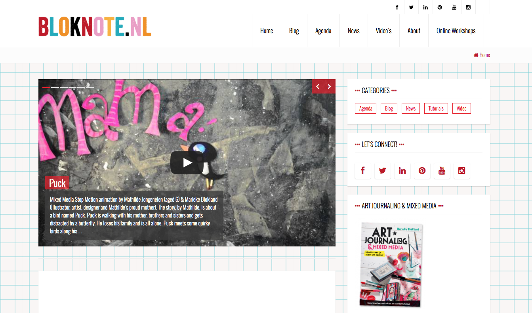This screenshot has width=532, height=313.
Task: Click the Bloknote.nl logo
Action: tap(95, 27)
